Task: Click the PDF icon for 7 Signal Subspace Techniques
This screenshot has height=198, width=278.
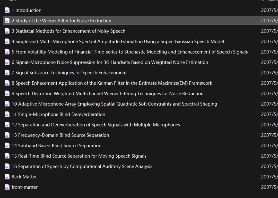Action: tap(7, 73)
